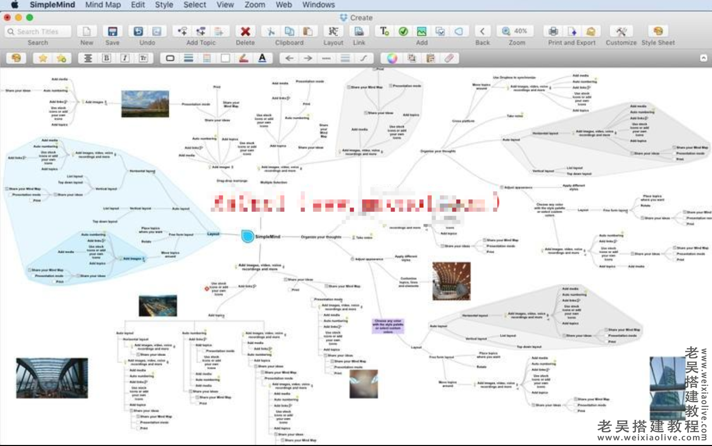712x446 pixels.
Task: Open the Layout options
Action: click(x=333, y=31)
